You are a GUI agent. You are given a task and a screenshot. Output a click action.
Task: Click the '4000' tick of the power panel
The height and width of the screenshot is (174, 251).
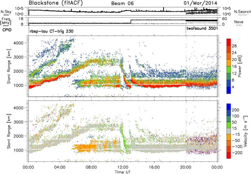[18, 43]
